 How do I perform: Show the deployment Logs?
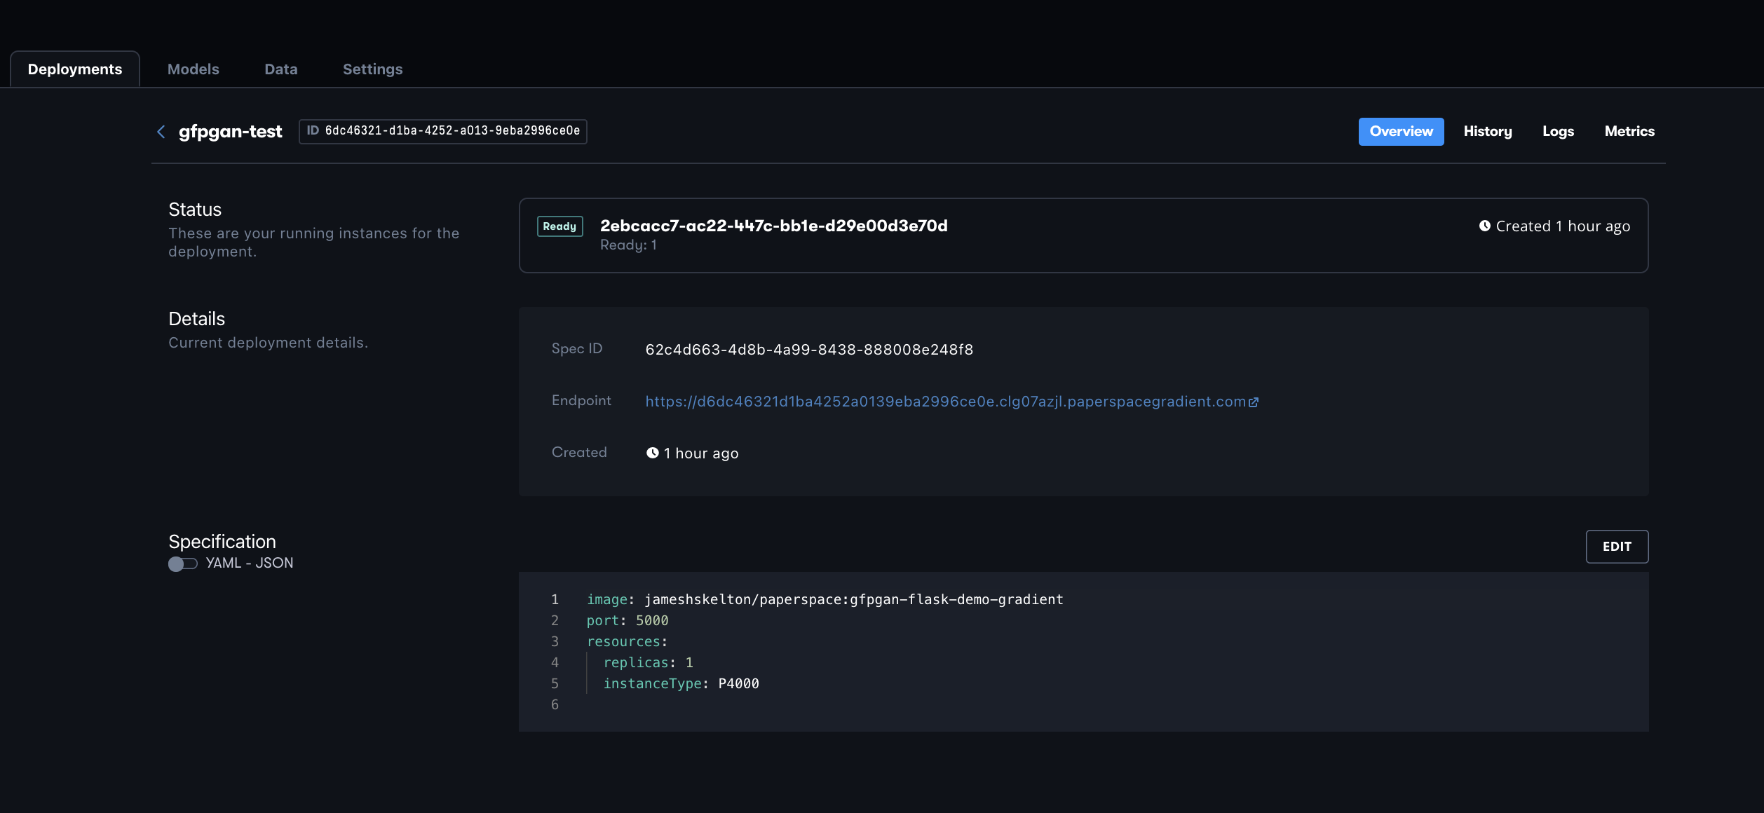(1558, 132)
